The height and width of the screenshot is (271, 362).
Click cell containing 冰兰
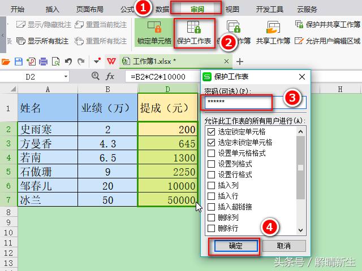coord(48,200)
